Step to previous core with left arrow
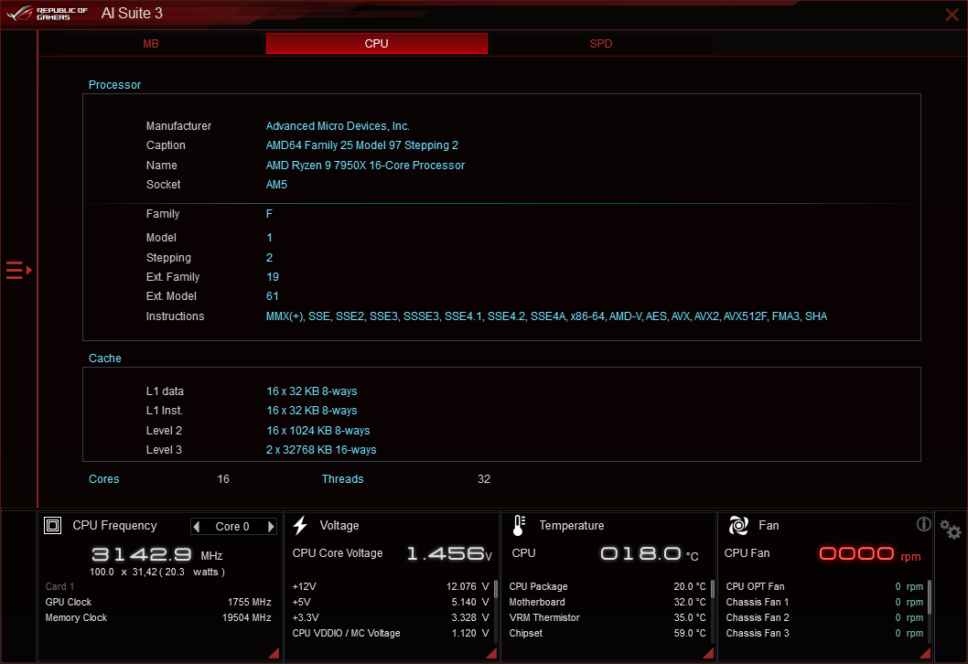 click(199, 526)
